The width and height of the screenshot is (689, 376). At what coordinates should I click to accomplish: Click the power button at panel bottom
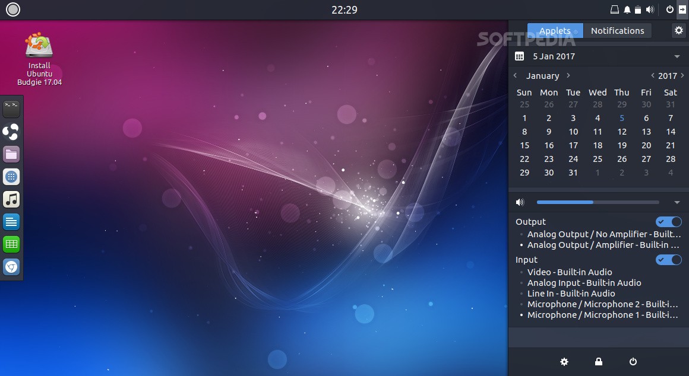coord(633,362)
